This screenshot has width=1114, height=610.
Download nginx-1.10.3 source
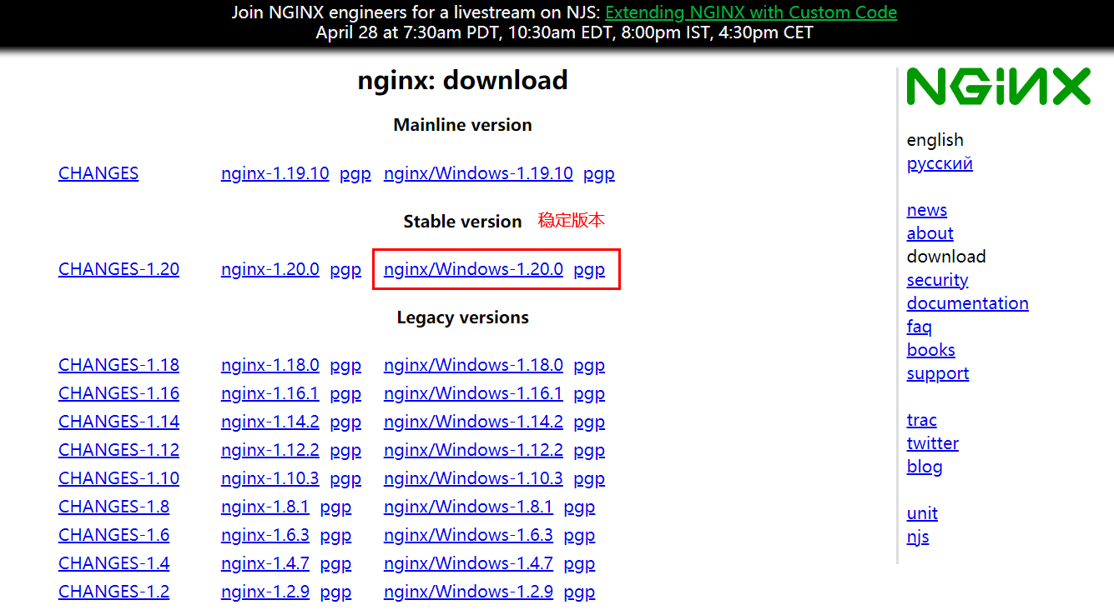[270, 478]
